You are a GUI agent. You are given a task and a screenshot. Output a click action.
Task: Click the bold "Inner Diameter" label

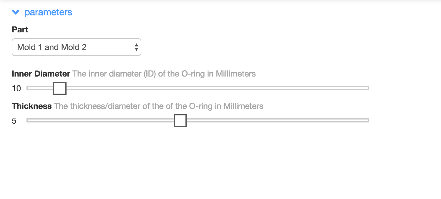[x=41, y=74]
